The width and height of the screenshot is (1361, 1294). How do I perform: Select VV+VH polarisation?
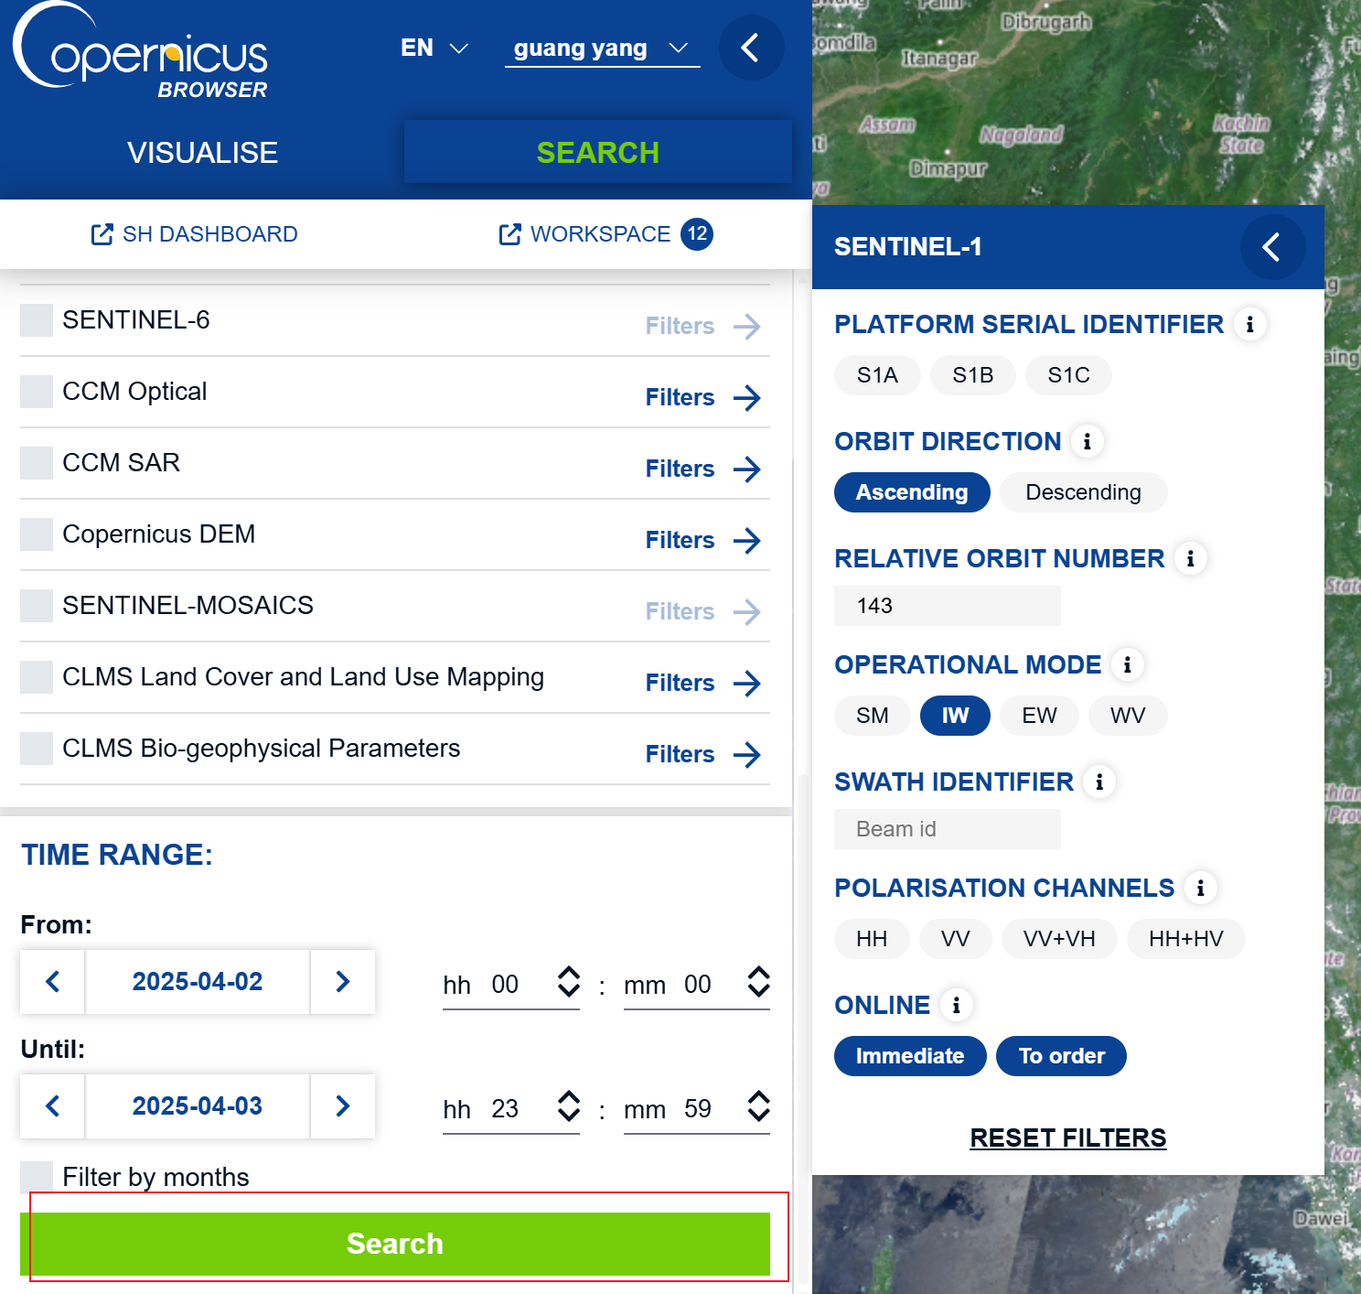point(1059,939)
